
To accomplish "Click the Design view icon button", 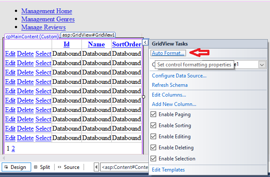I will pos(16,167).
